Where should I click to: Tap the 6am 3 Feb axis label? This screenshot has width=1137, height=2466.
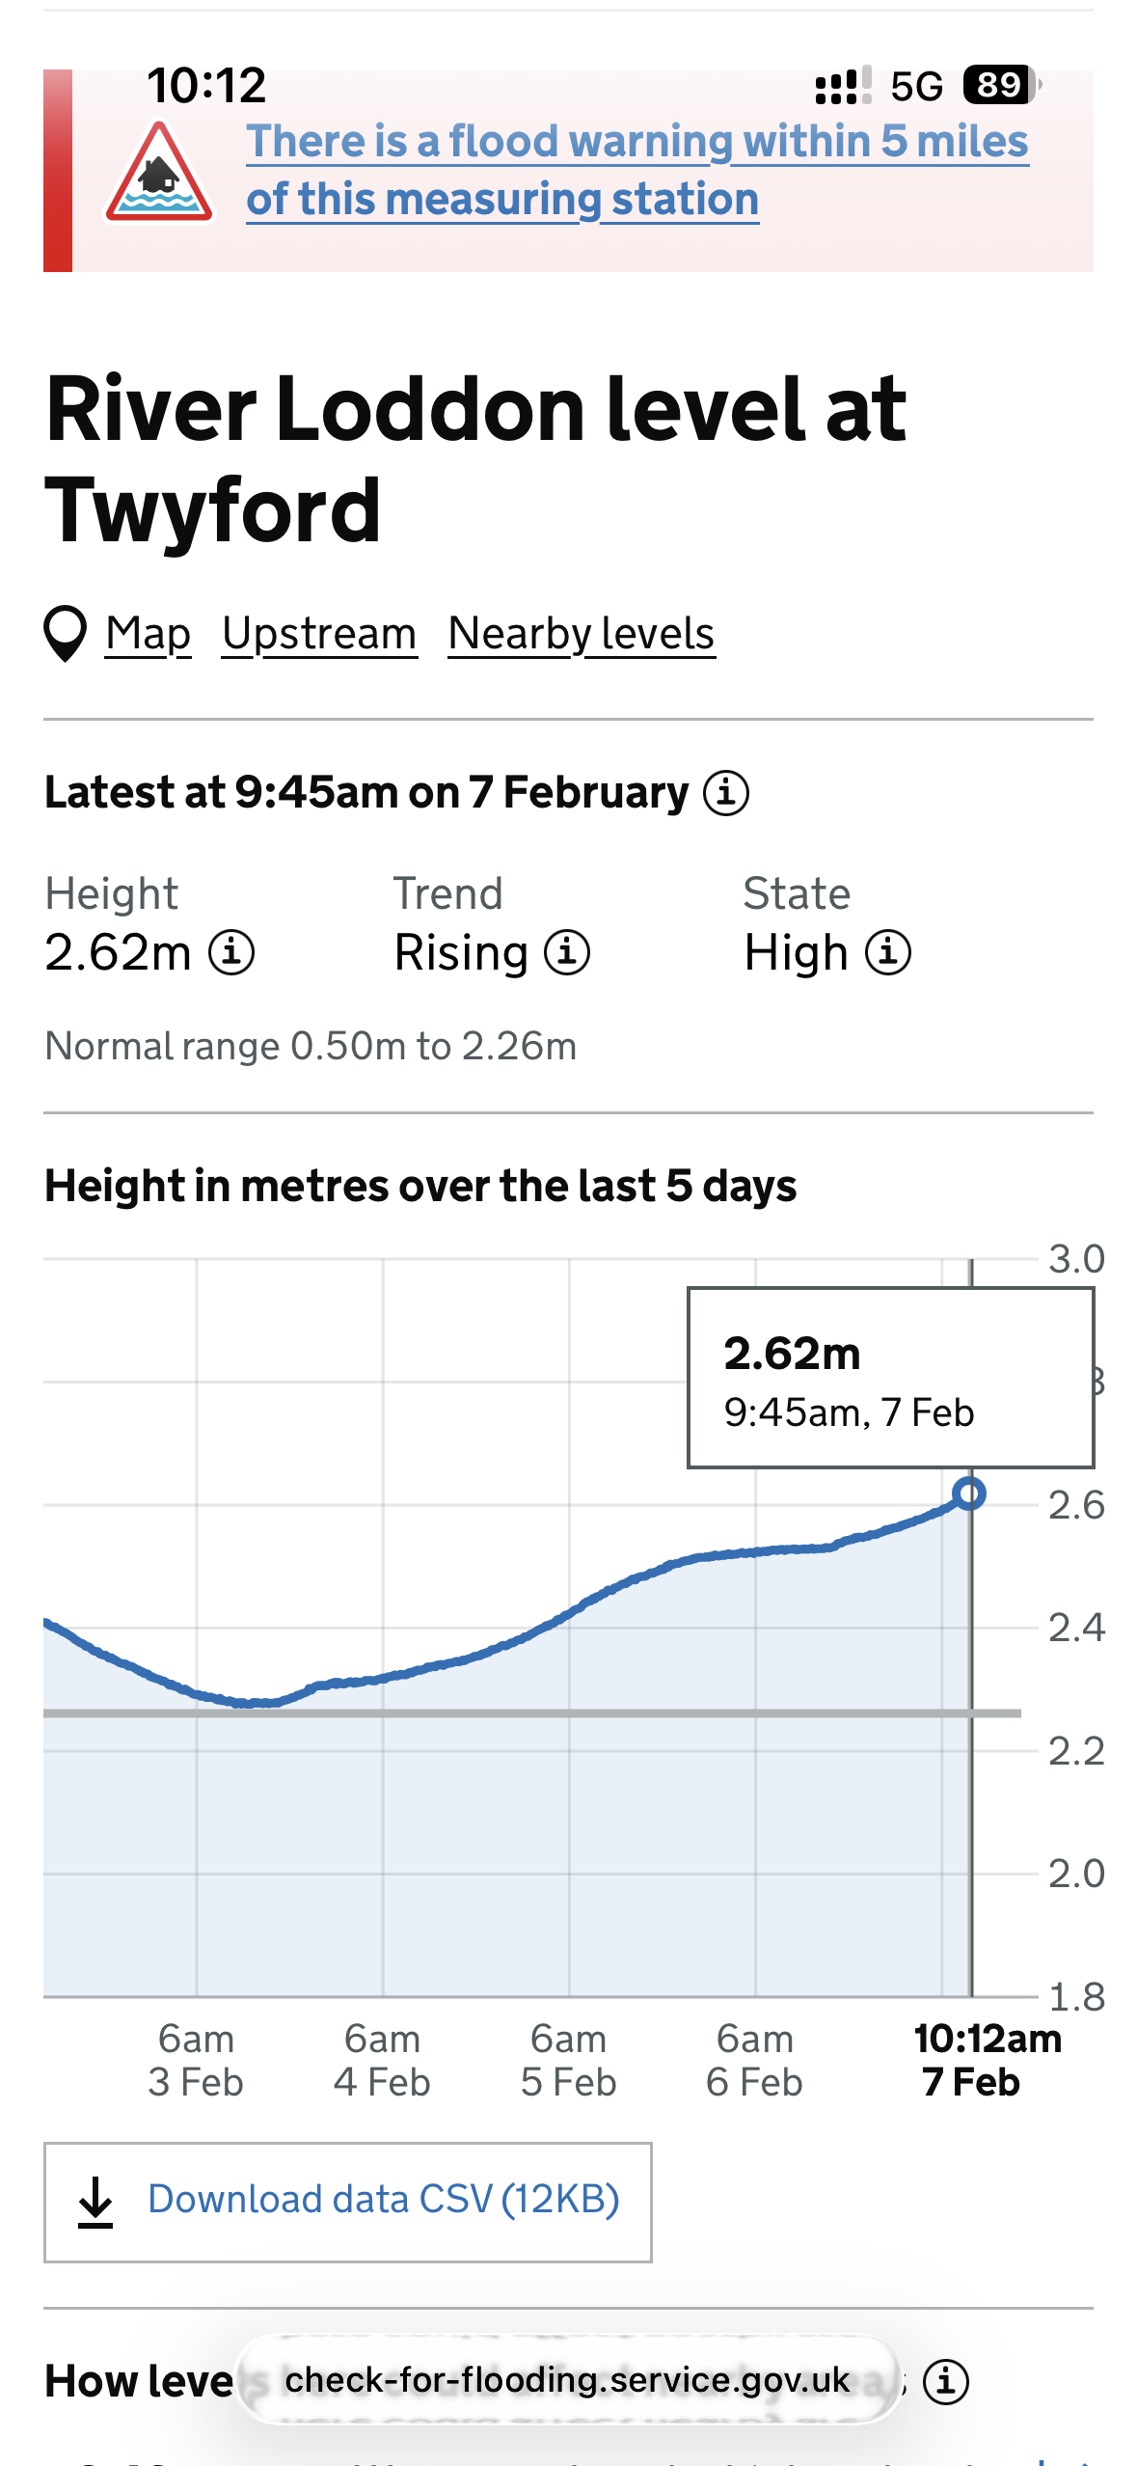pos(196,2061)
